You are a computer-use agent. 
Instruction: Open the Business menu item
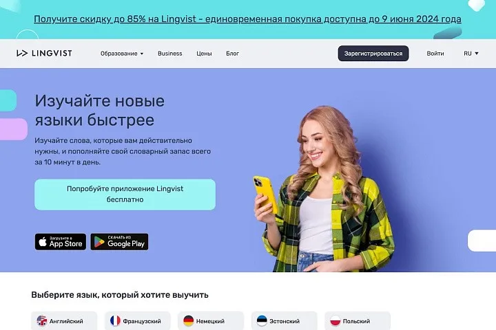click(x=170, y=54)
